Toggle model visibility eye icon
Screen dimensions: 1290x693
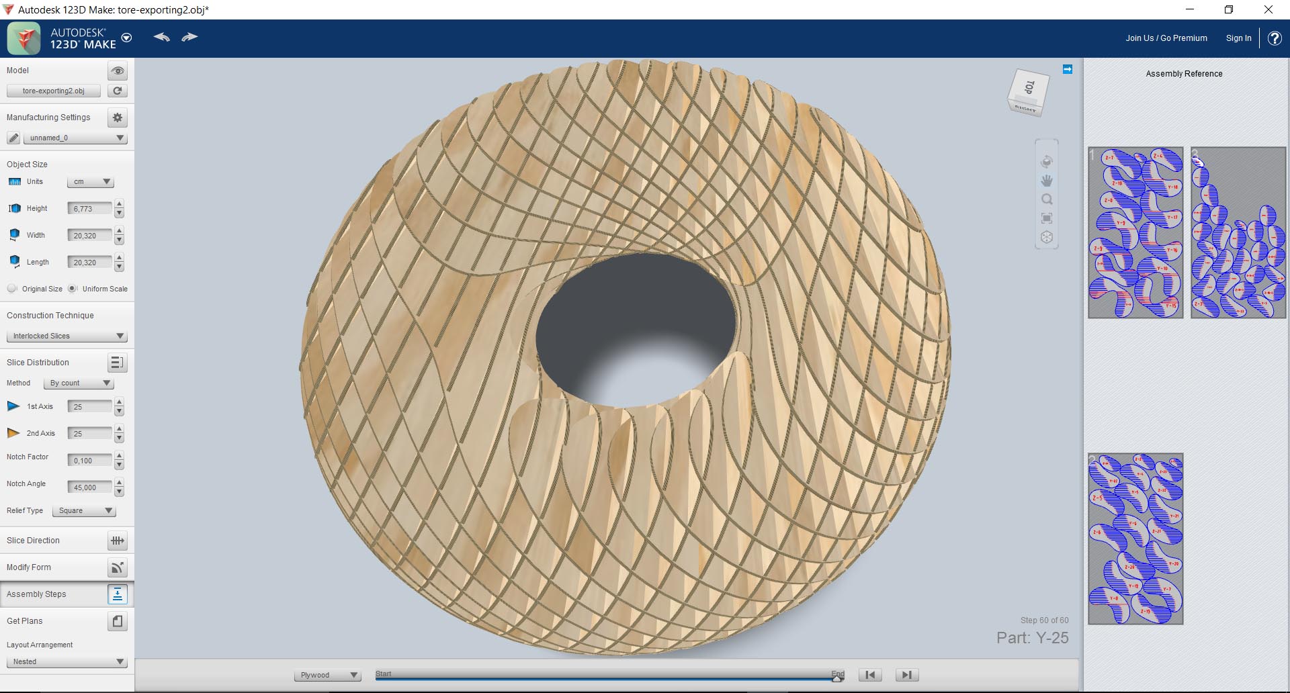118,71
